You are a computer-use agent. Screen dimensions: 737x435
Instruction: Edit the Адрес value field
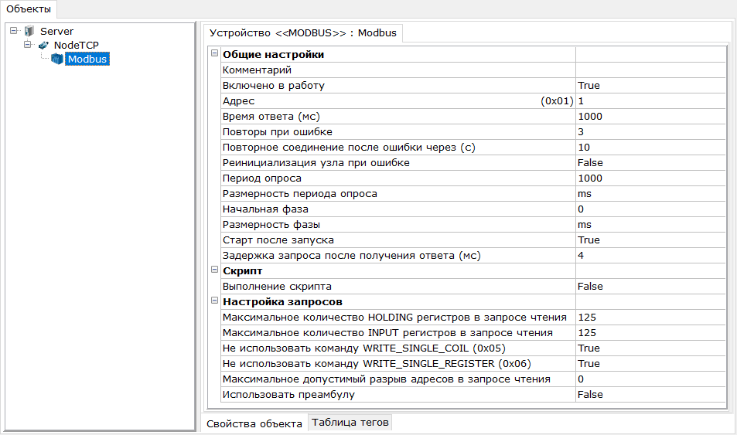click(x=650, y=101)
